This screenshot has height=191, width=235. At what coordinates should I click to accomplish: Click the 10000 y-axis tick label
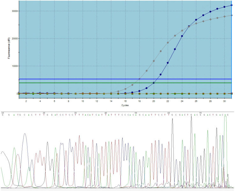[x=15, y=66]
